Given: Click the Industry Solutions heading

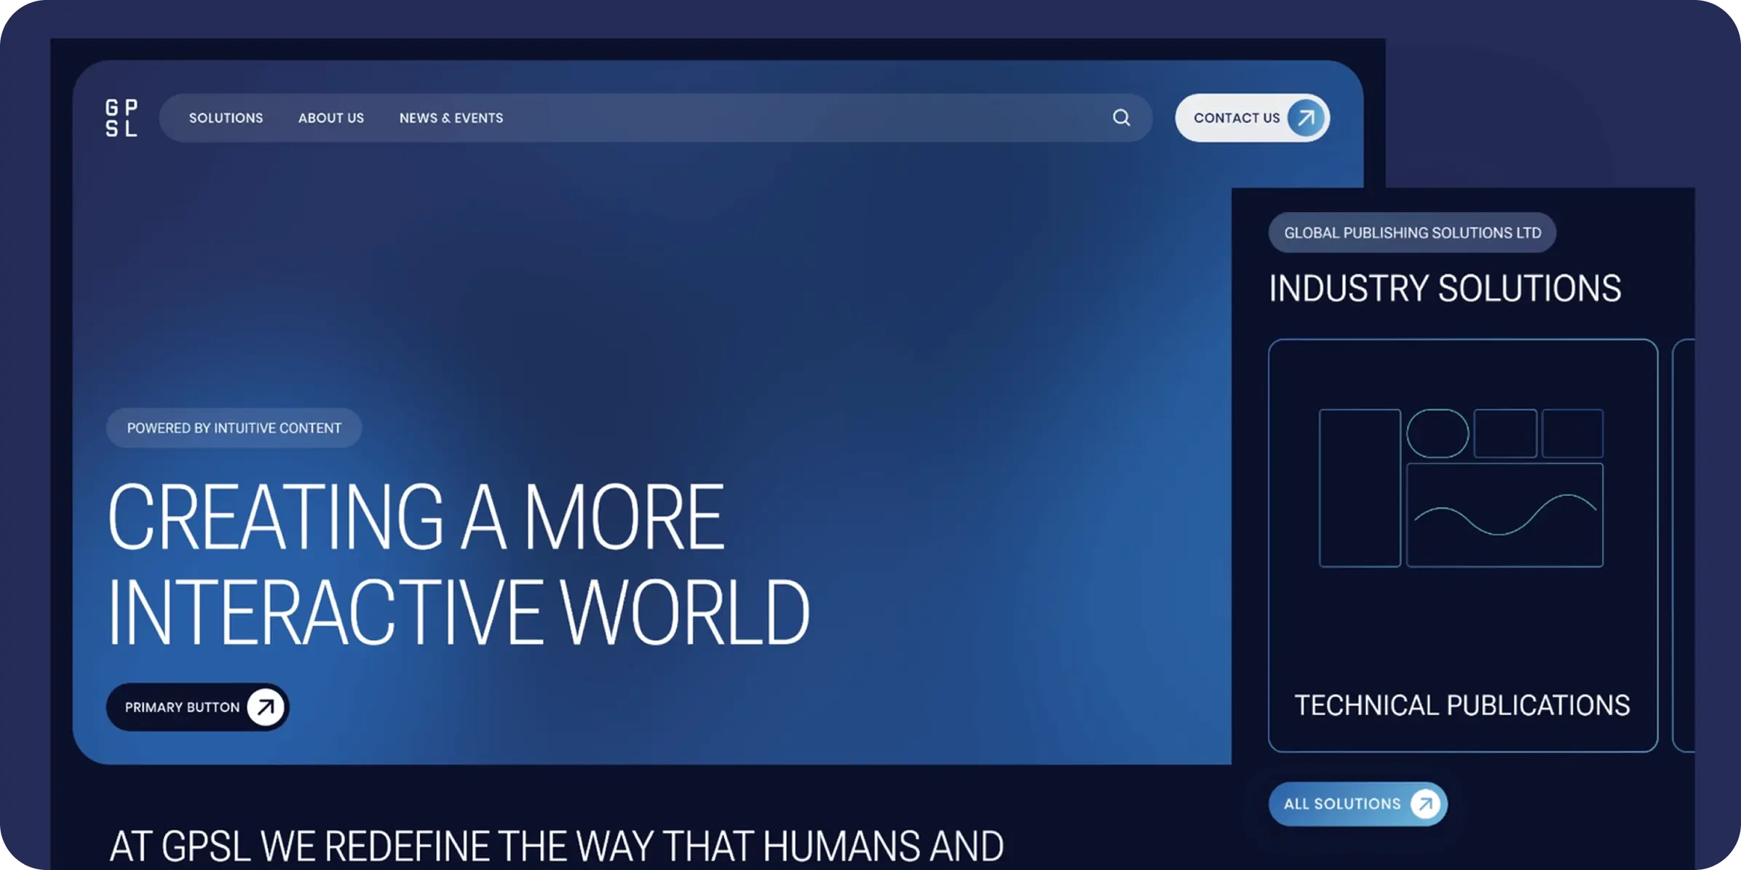Looking at the screenshot, I should (1445, 289).
